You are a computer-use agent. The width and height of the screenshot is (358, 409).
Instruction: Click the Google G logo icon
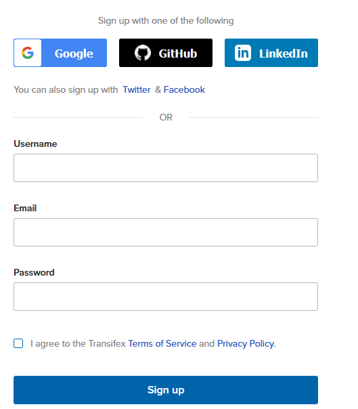pos(28,53)
